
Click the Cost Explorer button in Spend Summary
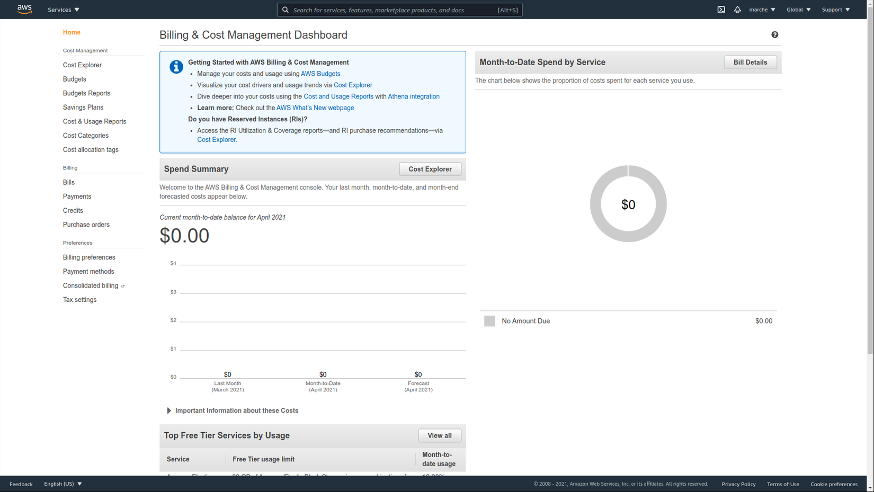pyautogui.click(x=430, y=169)
